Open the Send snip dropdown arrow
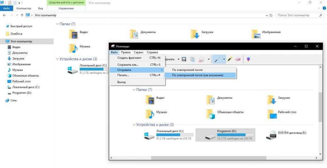 tap(209, 59)
